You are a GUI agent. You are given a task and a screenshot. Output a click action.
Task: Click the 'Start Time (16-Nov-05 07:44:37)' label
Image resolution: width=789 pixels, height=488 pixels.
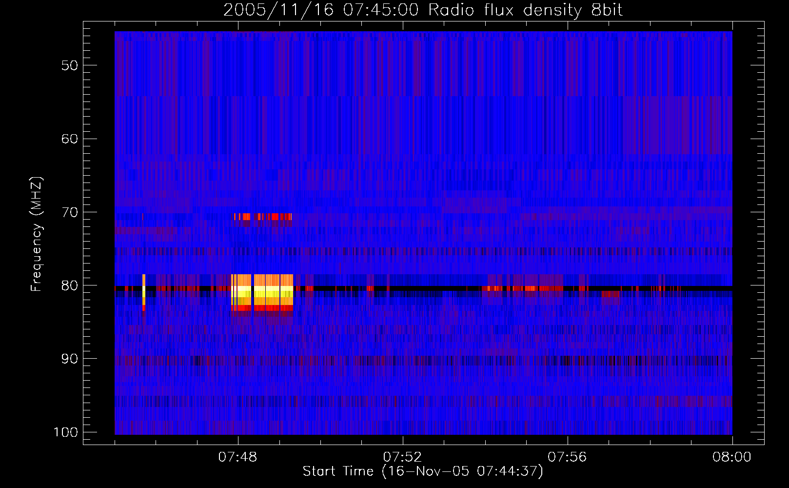pos(423,471)
